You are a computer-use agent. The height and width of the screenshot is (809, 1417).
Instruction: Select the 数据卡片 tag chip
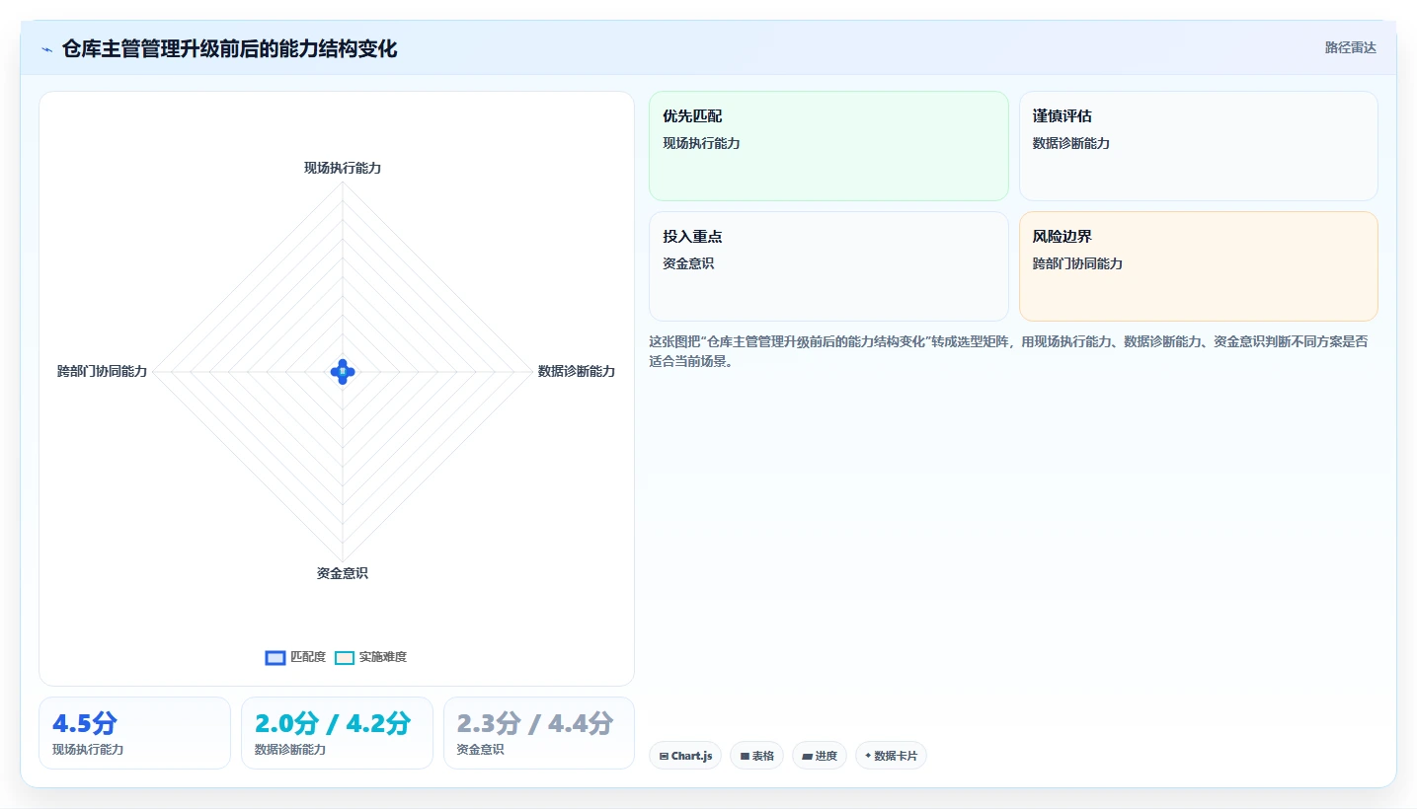891,756
